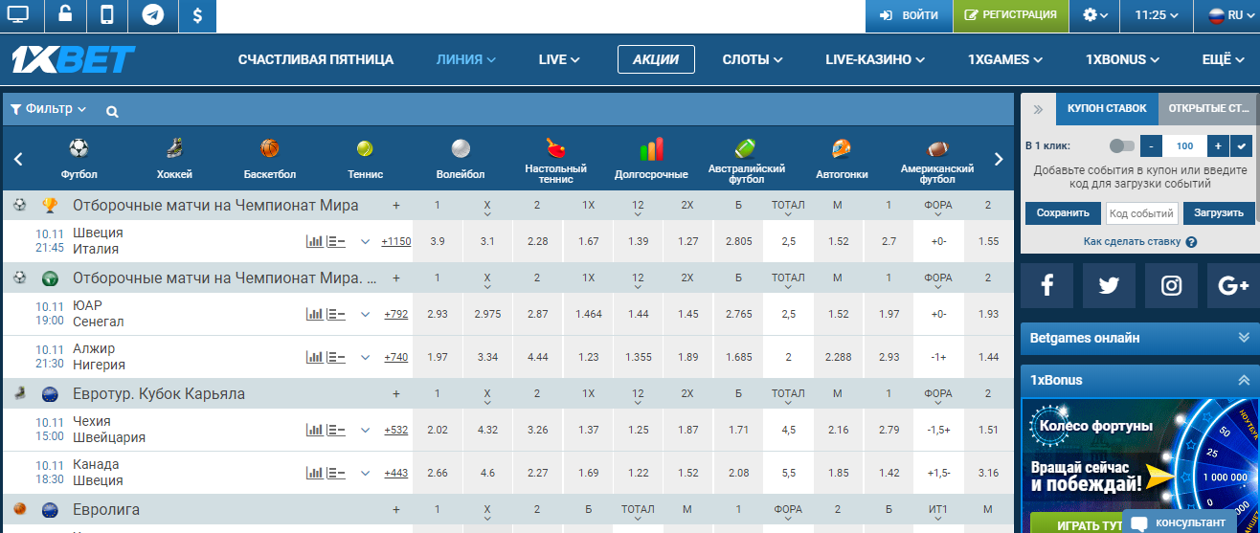Click the dollar payments icon
1260x533 pixels.
(x=196, y=15)
